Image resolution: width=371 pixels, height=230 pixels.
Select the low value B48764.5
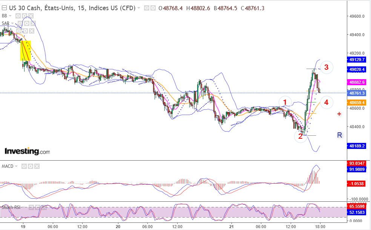tap(225, 8)
